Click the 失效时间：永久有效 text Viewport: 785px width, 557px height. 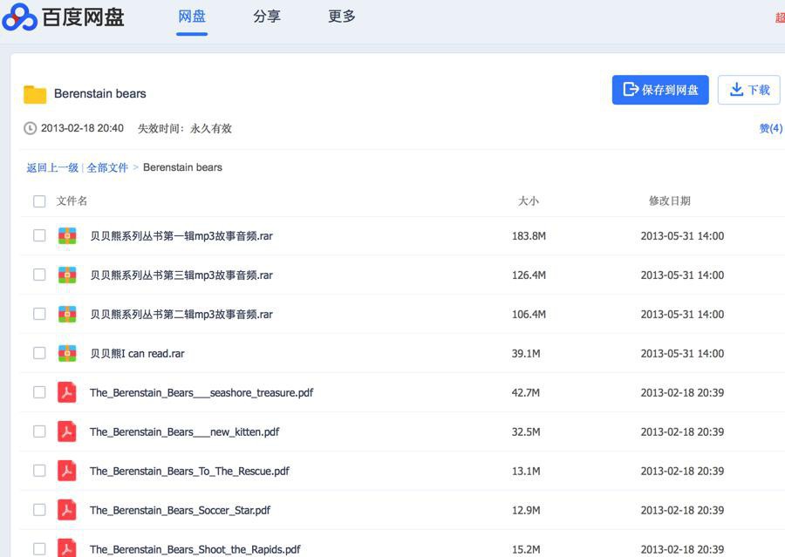tap(185, 129)
